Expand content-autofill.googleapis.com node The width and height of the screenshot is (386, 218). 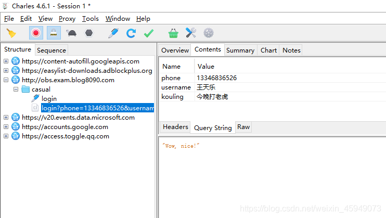click(x=6, y=61)
